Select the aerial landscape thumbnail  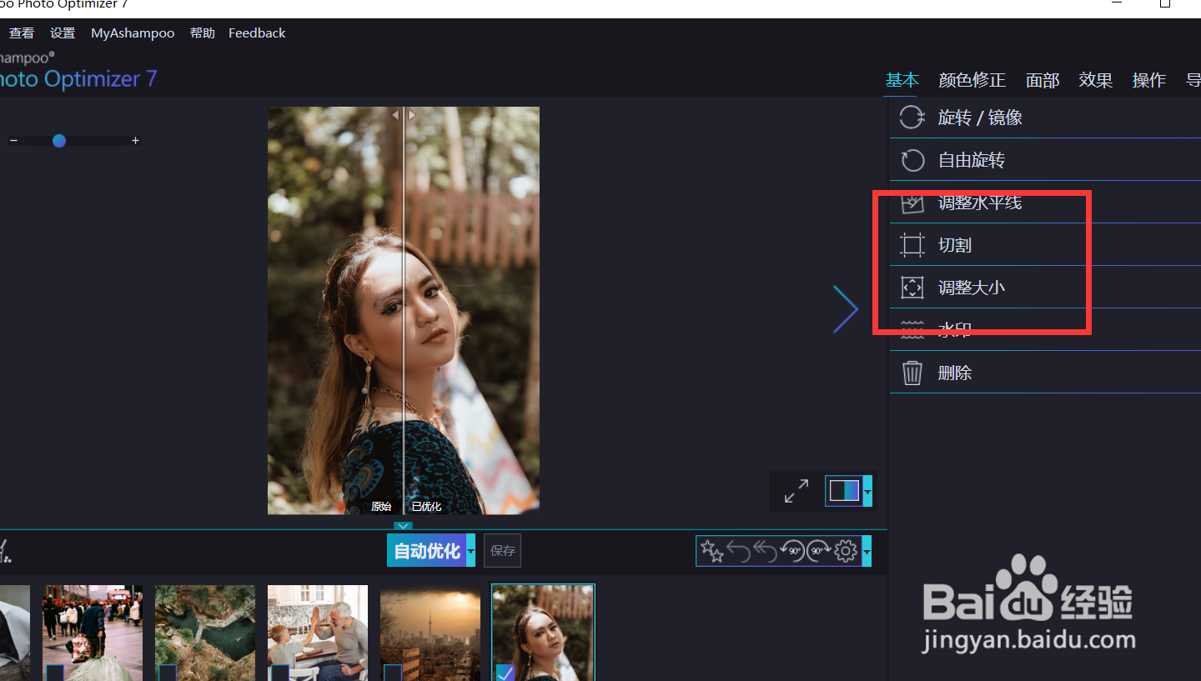[205, 633]
